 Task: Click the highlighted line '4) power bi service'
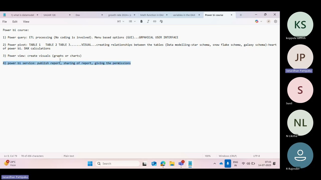coord(67,63)
